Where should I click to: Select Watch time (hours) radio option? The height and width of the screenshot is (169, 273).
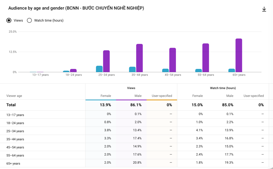[29, 20]
